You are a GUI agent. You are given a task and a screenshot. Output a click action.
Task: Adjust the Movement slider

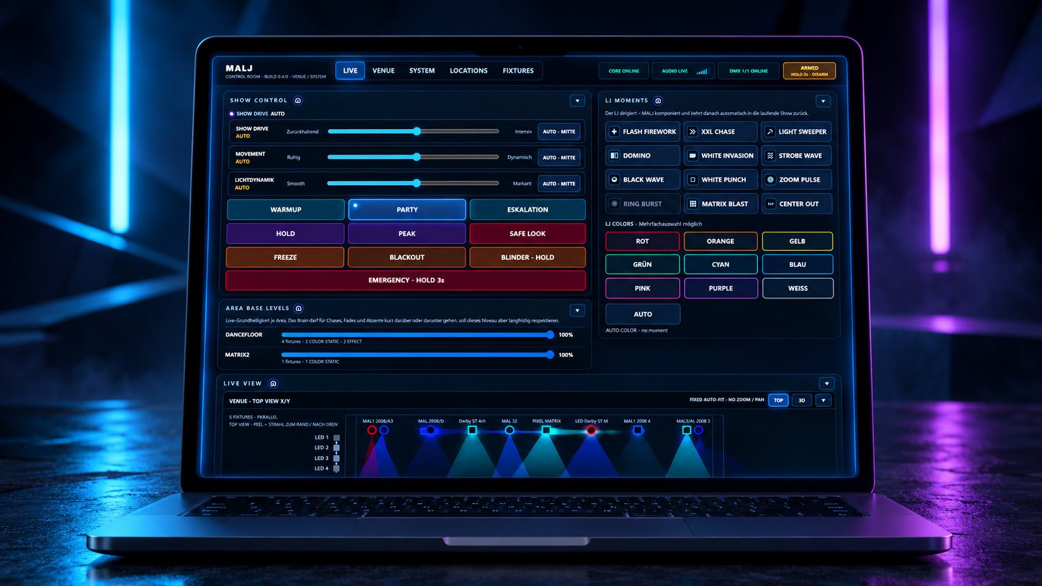pos(413,157)
